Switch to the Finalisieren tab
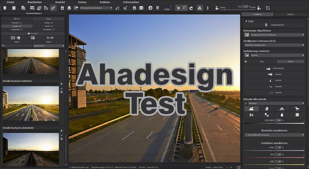This screenshot has height=169, width=309. 258,14
